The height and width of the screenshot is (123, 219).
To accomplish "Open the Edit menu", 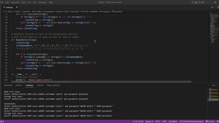I will [7, 2].
